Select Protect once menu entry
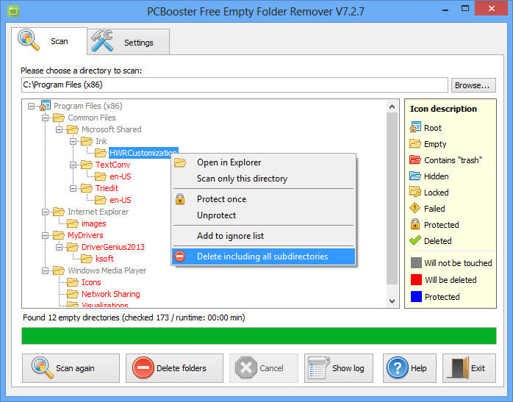Viewport: 513px width, 402px height. tap(263, 199)
